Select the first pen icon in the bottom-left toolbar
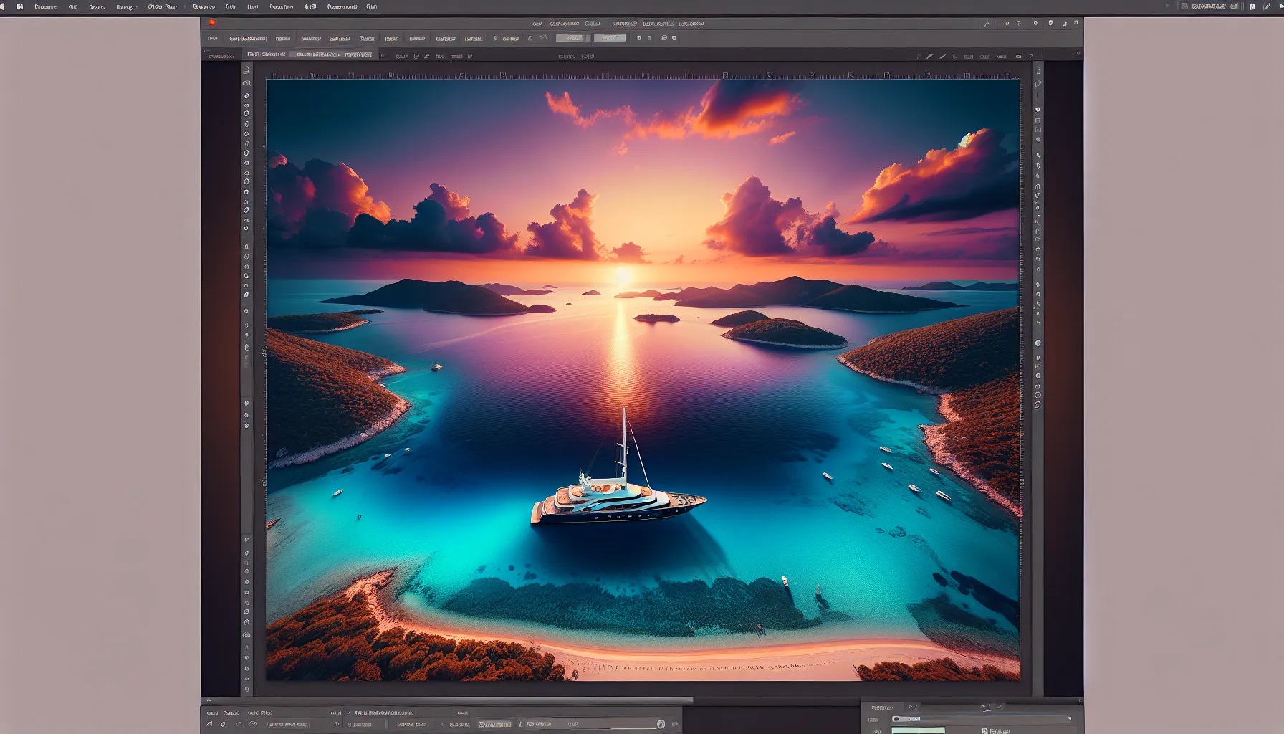Screen dimensions: 1284x734 point(210,725)
